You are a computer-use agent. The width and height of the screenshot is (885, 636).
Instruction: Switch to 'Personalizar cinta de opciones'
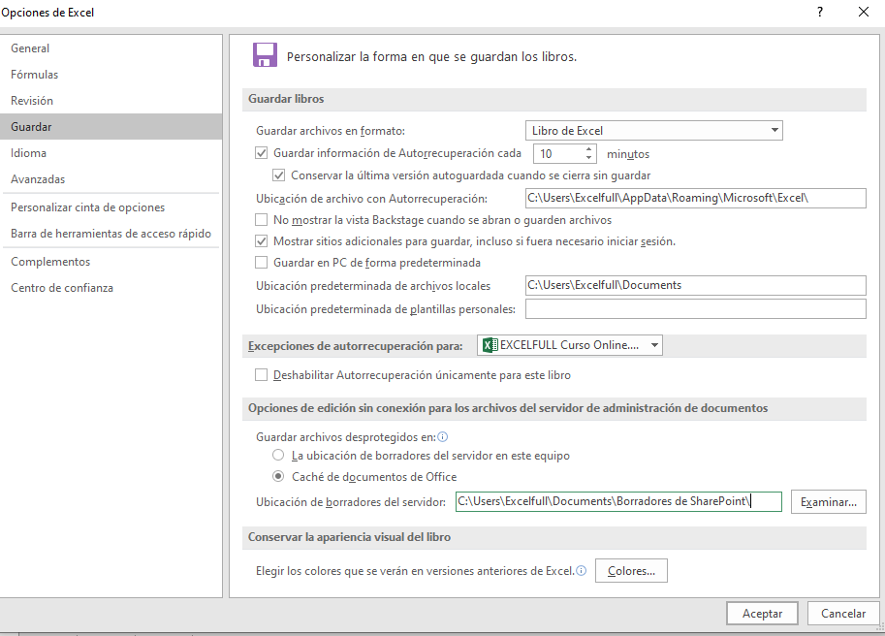(x=87, y=207)
